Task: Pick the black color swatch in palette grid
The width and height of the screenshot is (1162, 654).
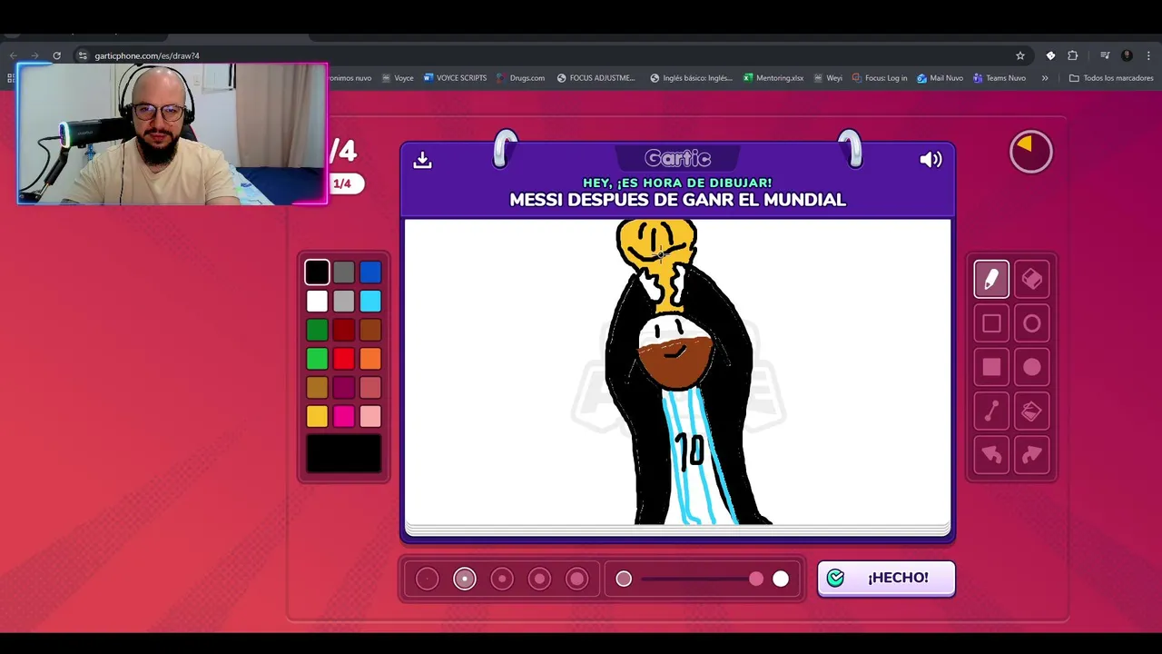Action: click(x=317, y=272)
